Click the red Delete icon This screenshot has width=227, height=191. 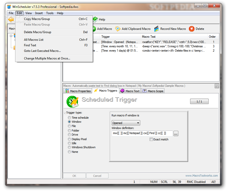pyautogui.click(x=191, y=29)
